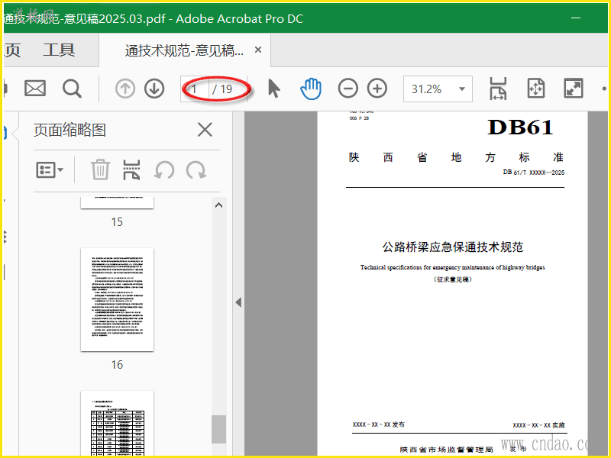This screenshot has height=458, width=611.
Task: Click title 公路桥梁应急保通技术规范
Action: tap(453, 247)
